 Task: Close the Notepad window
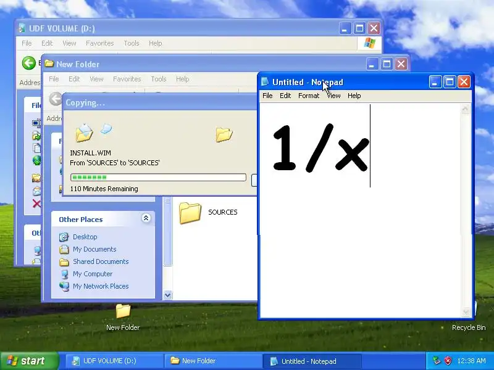point(464,82)
